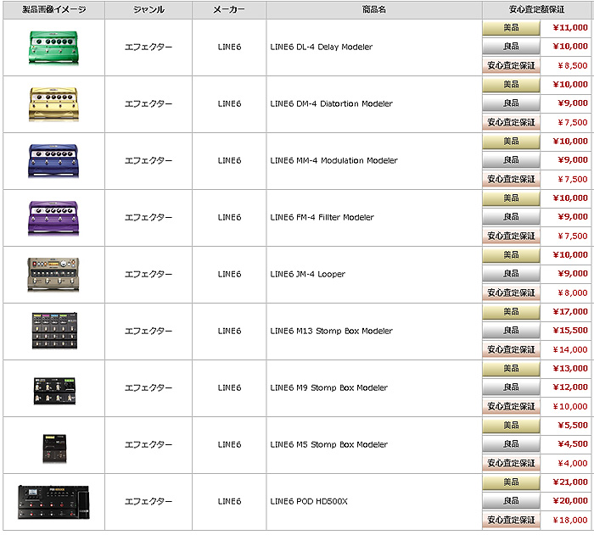594x535 pixels.
Task: Click the purple FM-4 Filter Modeler image
Action: pyautogui.click(x=53, y=218)
